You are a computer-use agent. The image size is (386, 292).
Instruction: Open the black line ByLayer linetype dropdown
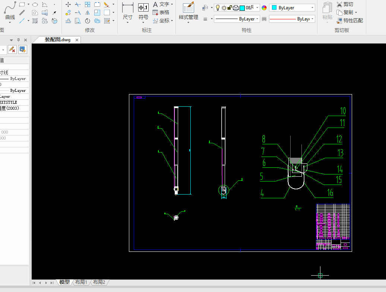pyautogui.click(x=257, y=19)
